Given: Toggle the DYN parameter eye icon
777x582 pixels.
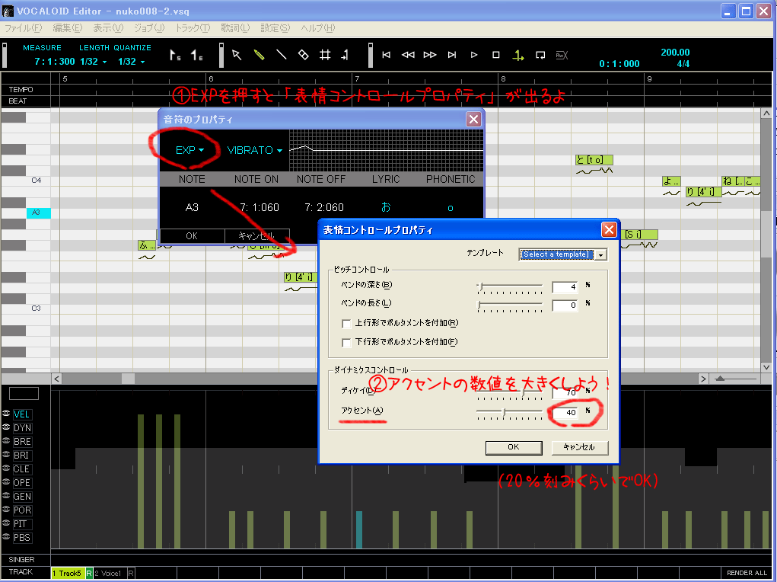Looking at the screenshot, I should pos(6,427).
